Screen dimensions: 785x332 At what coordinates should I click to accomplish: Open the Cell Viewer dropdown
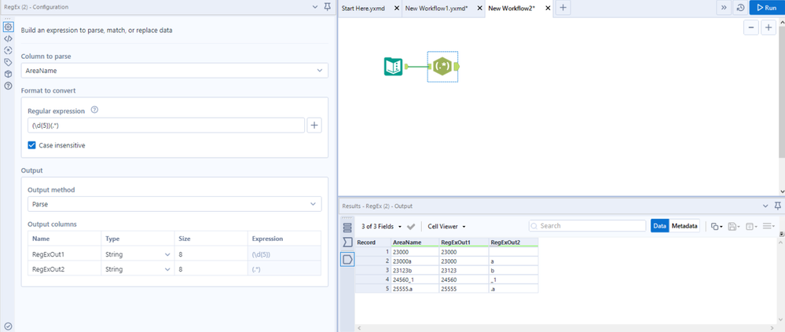pos(446,227)
